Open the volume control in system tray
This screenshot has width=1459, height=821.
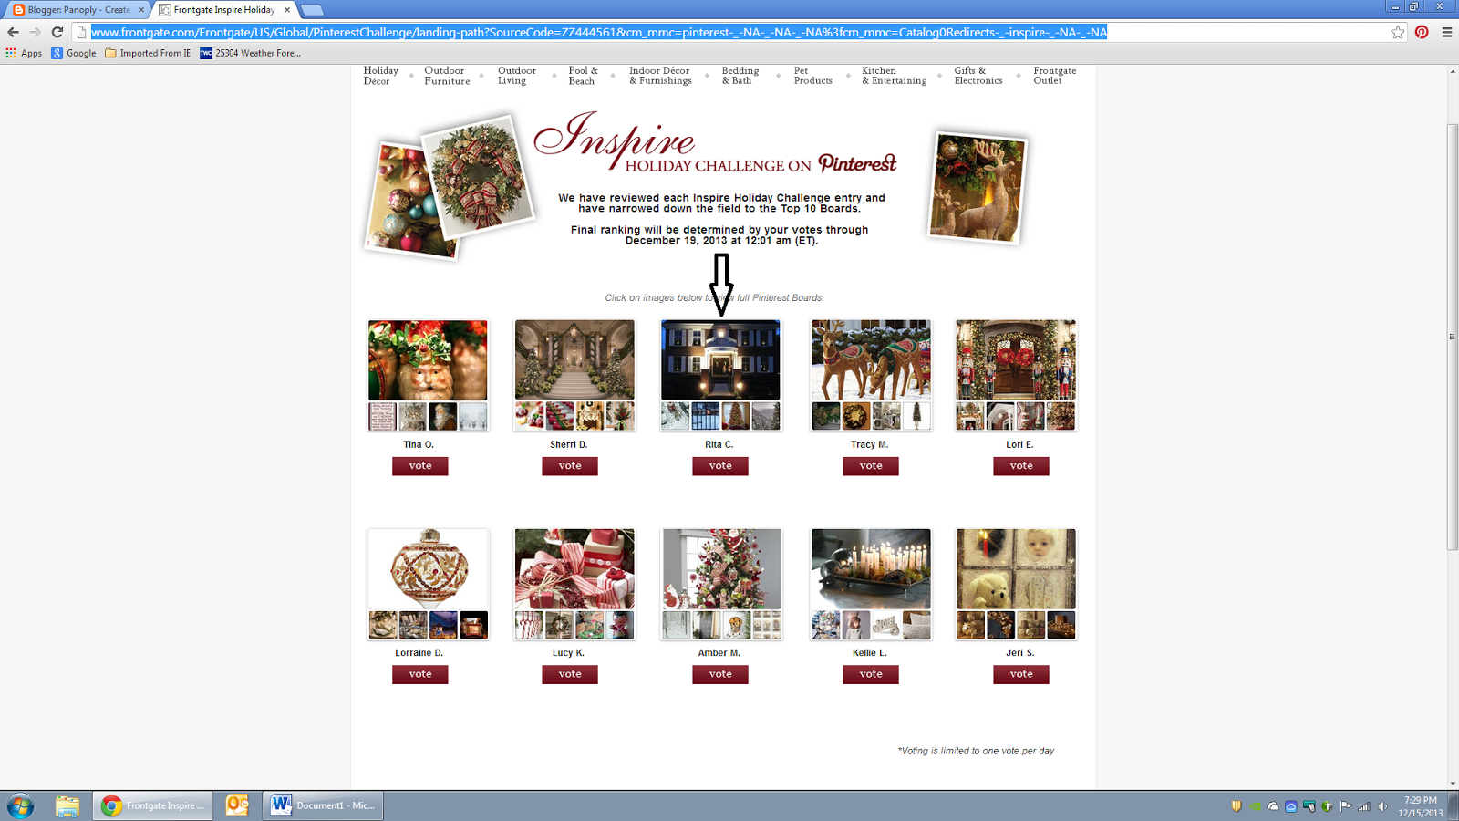[x=1382, y=806]
